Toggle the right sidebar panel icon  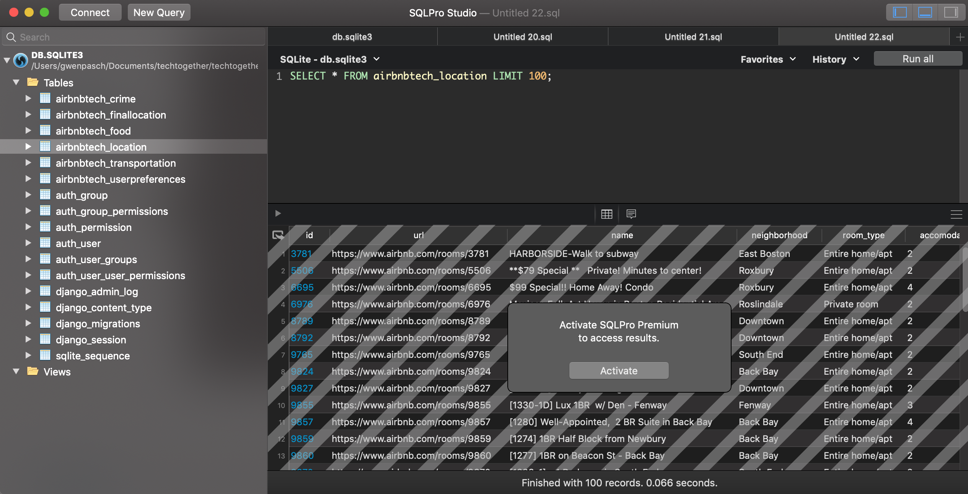950,13
